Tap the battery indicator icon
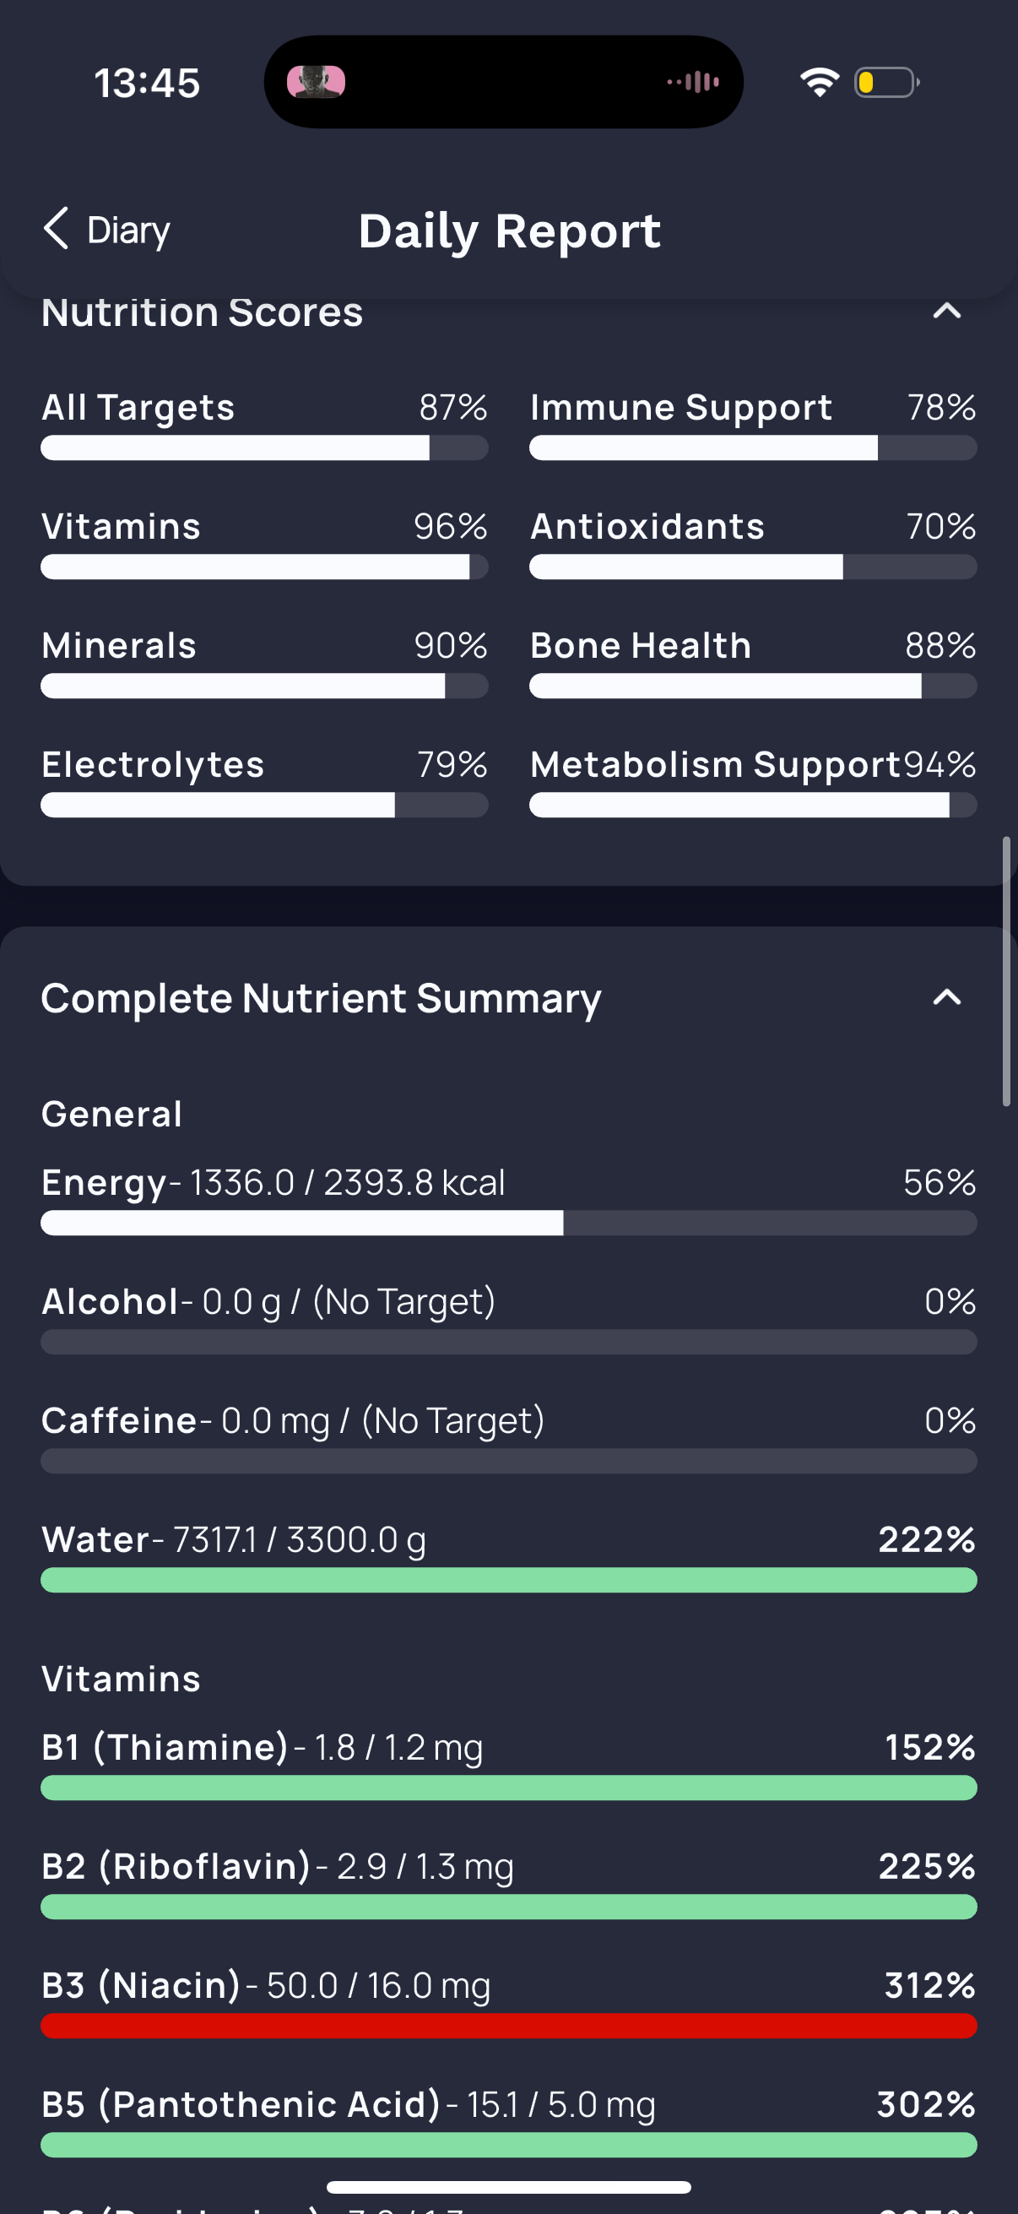The width and height of the screenshot is (1018, 2214). 886,83
